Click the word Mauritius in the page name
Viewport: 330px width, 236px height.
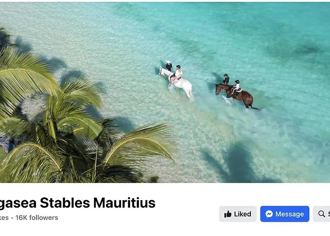point(124,202)
